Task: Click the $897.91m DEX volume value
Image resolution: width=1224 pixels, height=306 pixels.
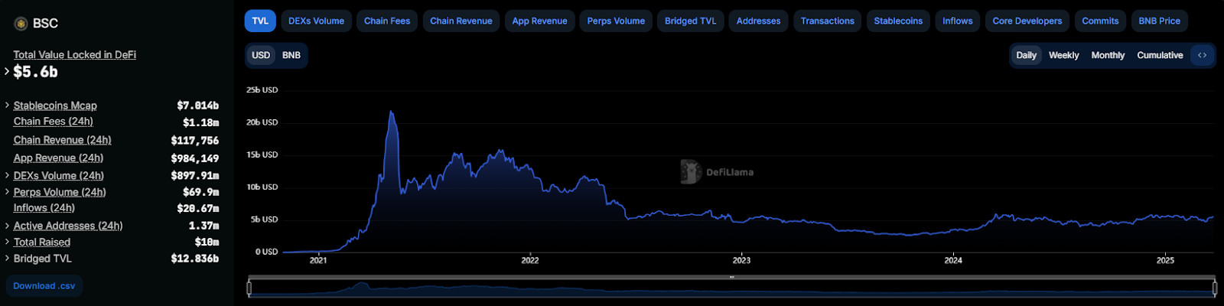Action: pos(195,175)
